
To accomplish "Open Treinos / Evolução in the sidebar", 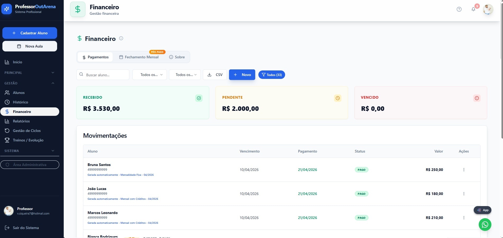I will click(30, 140).
